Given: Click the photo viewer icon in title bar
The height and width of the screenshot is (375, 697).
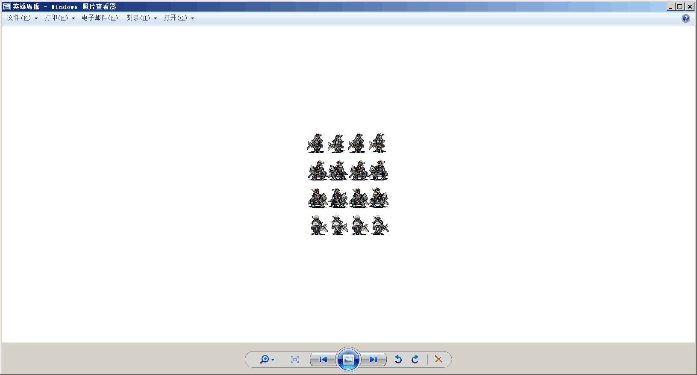Looking at the screenshot, I should click(x=6, y=6).
